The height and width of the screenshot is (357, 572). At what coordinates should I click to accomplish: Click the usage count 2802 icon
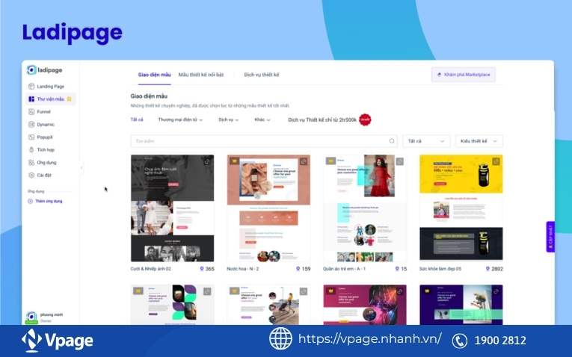488,269
